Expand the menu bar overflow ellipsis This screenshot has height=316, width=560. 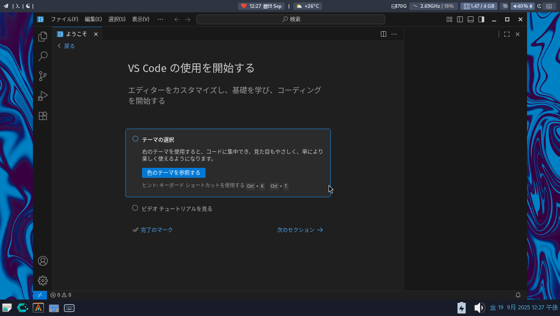coord(161,19)
